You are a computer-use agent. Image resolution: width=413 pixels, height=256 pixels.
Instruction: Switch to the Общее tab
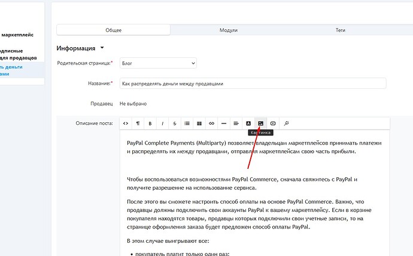pos(114,30)
